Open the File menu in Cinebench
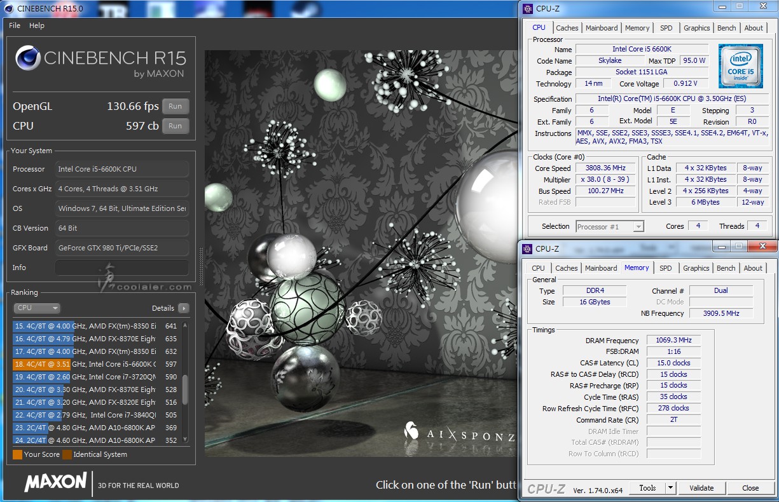Image resolution: width=779 pixels, height=502 pixels. tap(15, 25)
